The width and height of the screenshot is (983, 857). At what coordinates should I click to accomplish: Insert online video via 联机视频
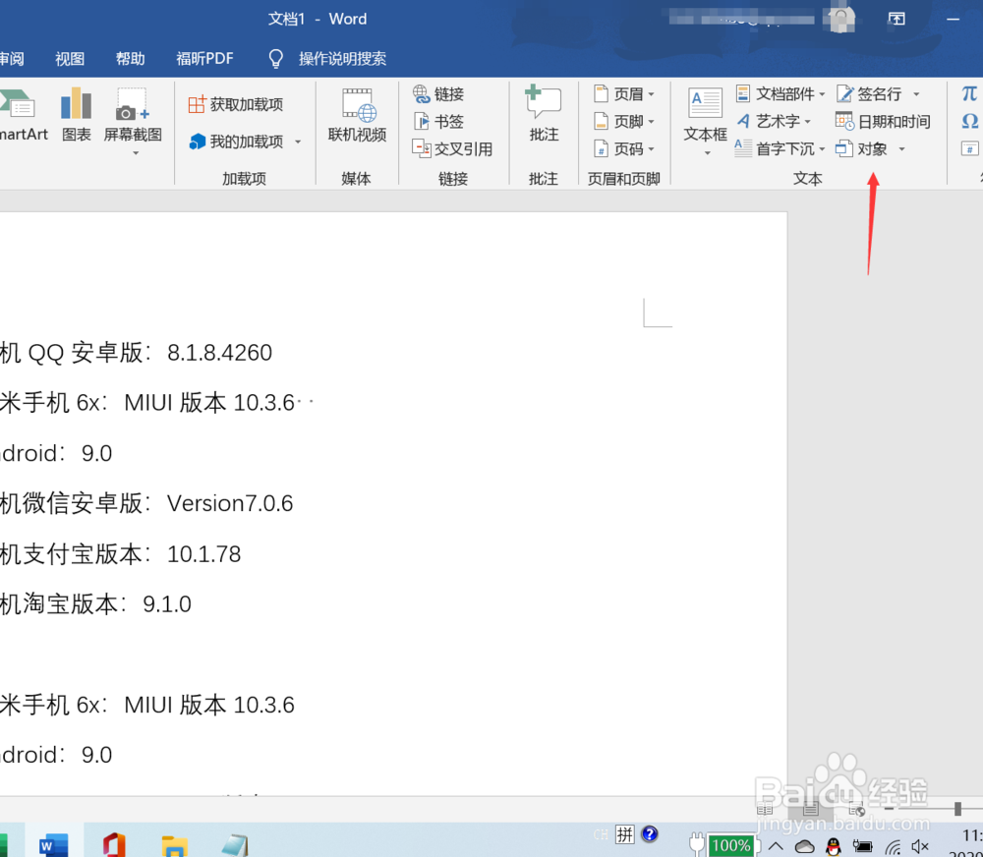pyautogui.click(x=357, y=115)
